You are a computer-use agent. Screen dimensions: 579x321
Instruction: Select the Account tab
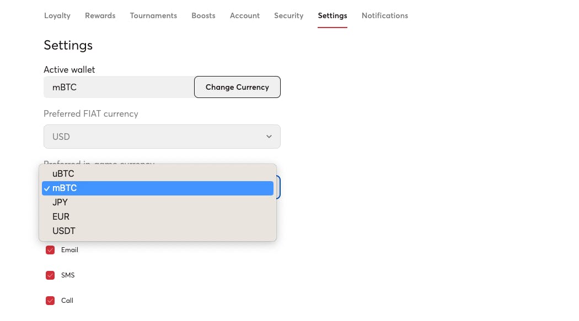pos(244,15)
